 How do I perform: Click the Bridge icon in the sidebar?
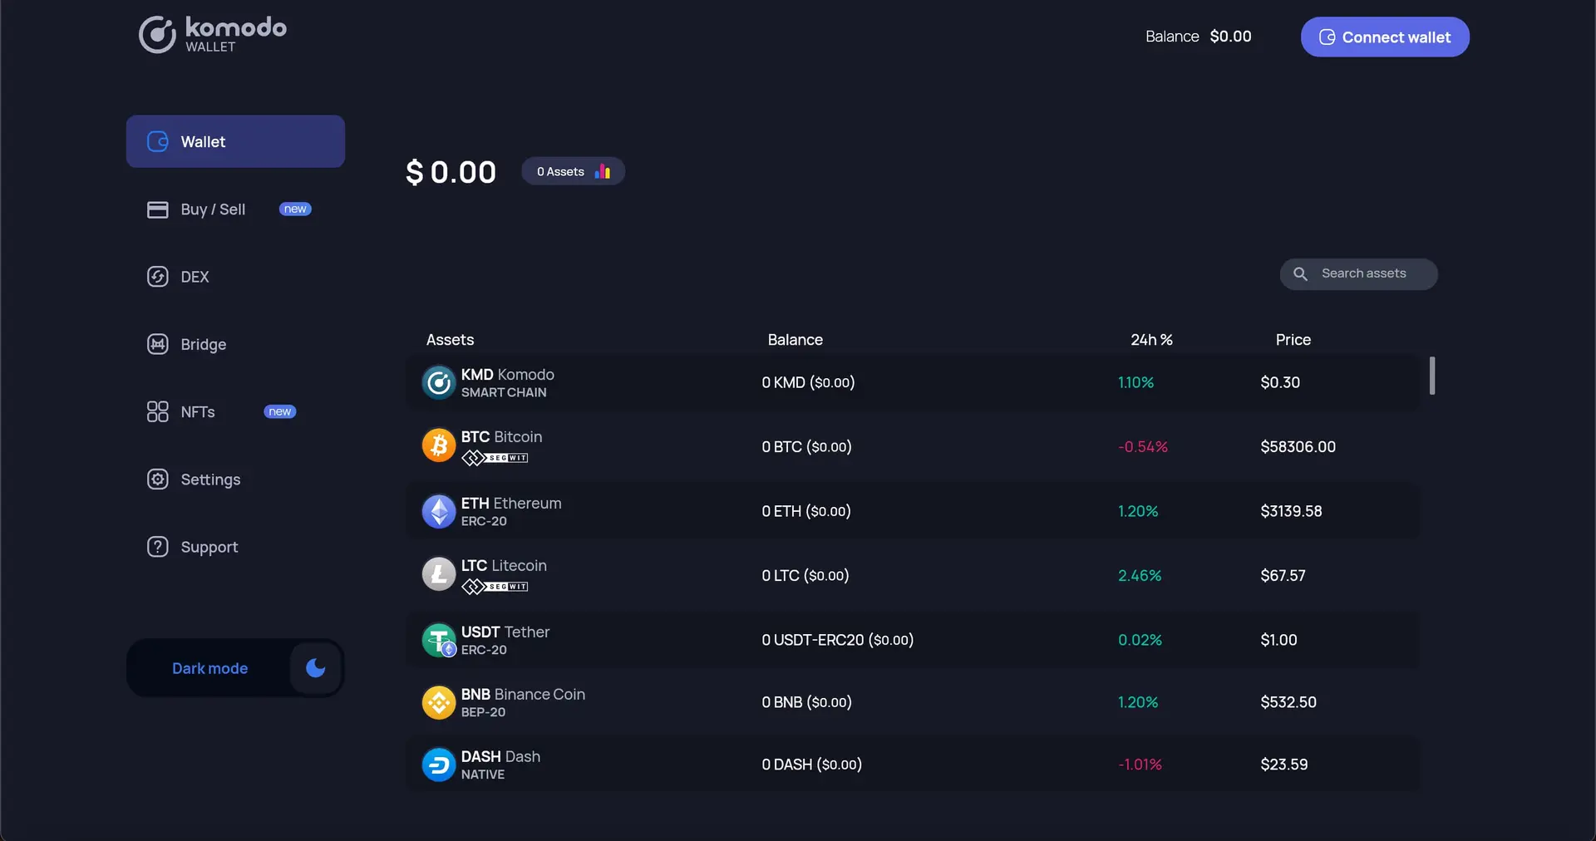point(157,344)
